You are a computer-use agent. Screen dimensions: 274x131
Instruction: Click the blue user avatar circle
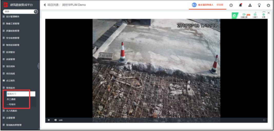click(194, 5)
